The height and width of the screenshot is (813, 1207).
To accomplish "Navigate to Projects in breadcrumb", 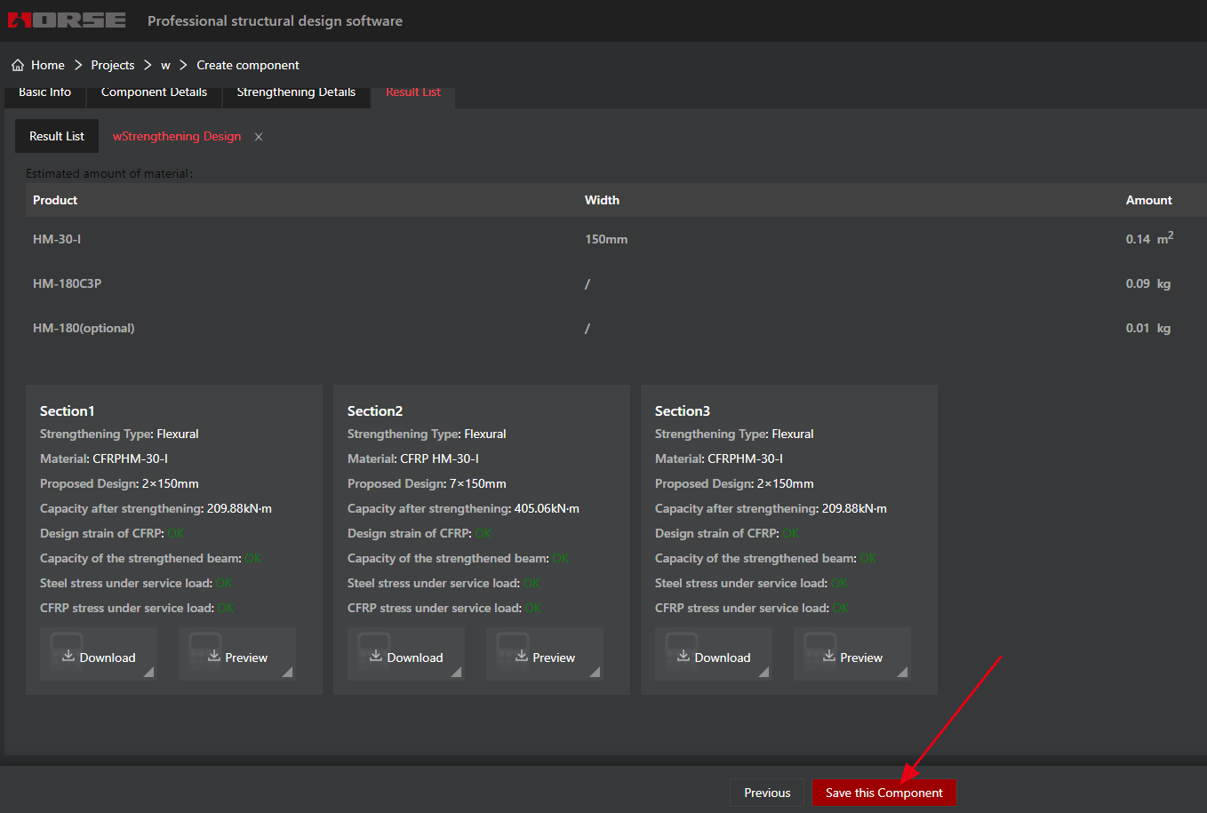I will [x=113, y=65].
